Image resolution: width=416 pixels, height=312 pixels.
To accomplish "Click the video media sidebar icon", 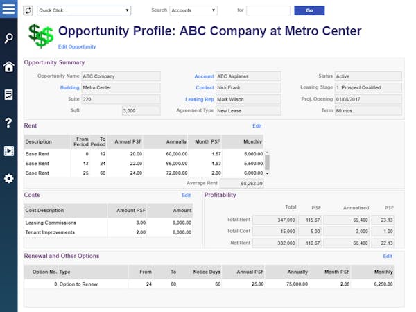I will [8, 150].
